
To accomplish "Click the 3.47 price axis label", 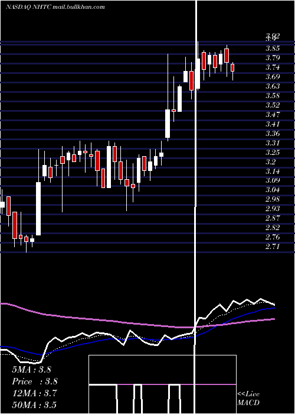I will coord(273,115).
